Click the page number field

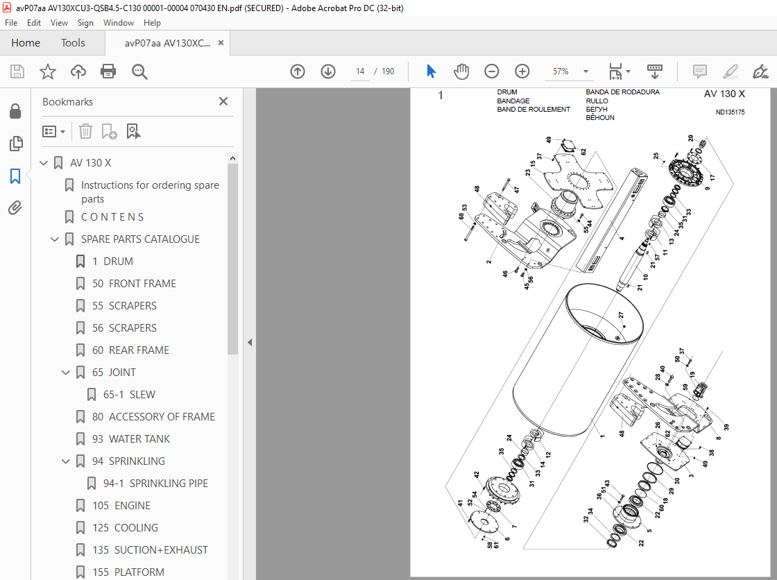point(360,71)
